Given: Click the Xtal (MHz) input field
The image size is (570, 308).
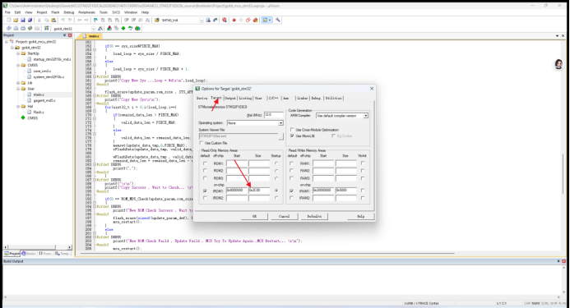Looking at the screenshot, I should 273,115.
